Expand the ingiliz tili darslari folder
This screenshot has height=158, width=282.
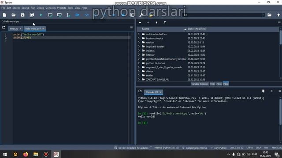click(x=139, y=47)
